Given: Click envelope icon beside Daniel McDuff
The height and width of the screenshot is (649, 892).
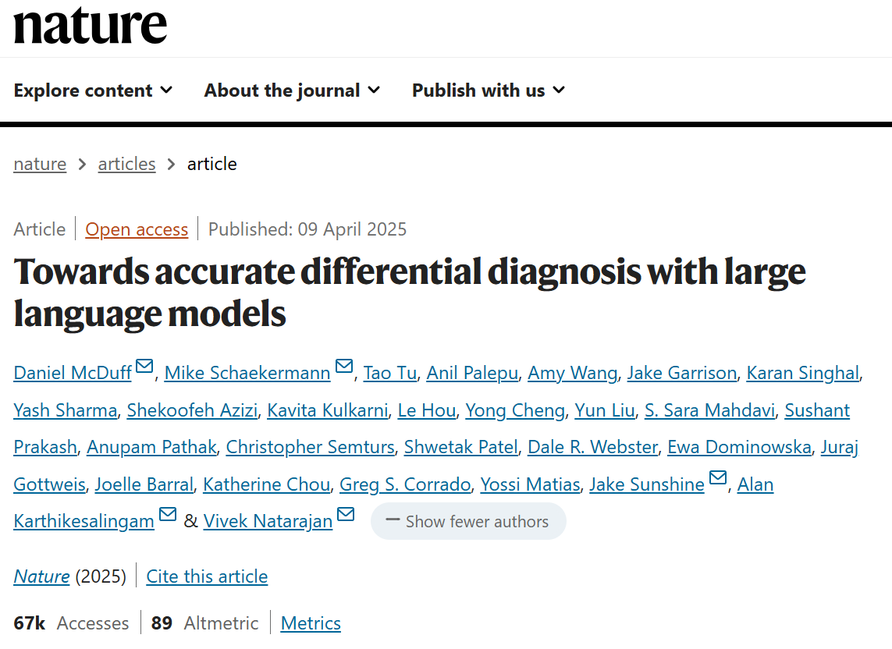Looking at the screenshot, I should (x=144, y=367).
